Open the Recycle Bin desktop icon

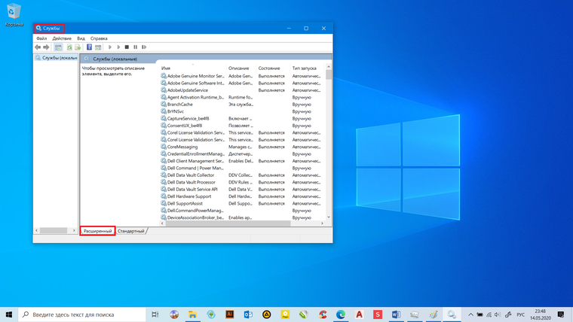[x=14, y=15]
